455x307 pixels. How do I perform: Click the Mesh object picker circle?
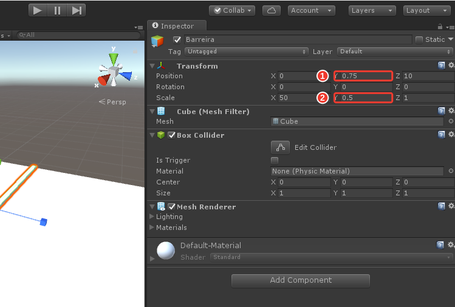tap(451, 121)
